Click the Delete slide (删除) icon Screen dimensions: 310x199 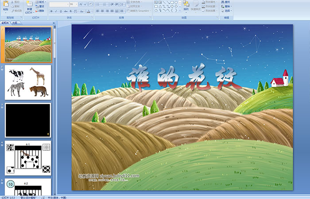point(41,10)
